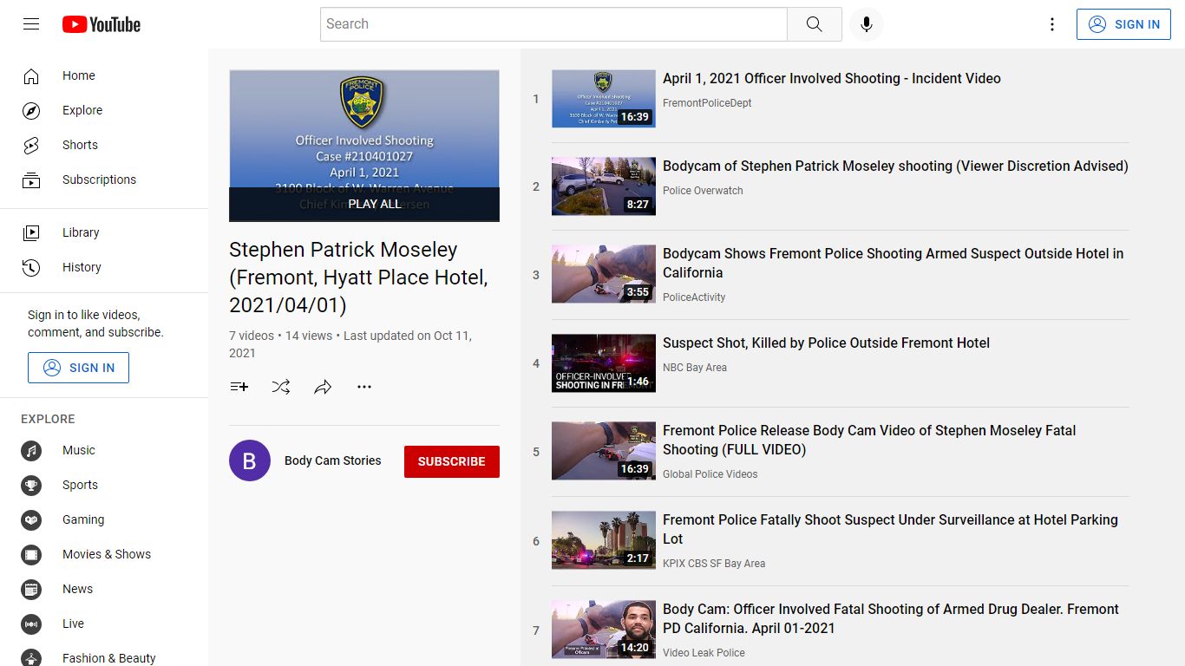Open title 'Fremont Police Release Body Cam Video'
Image resolution: width=1185 pixels, height=666 pixels.
[869, 440]
